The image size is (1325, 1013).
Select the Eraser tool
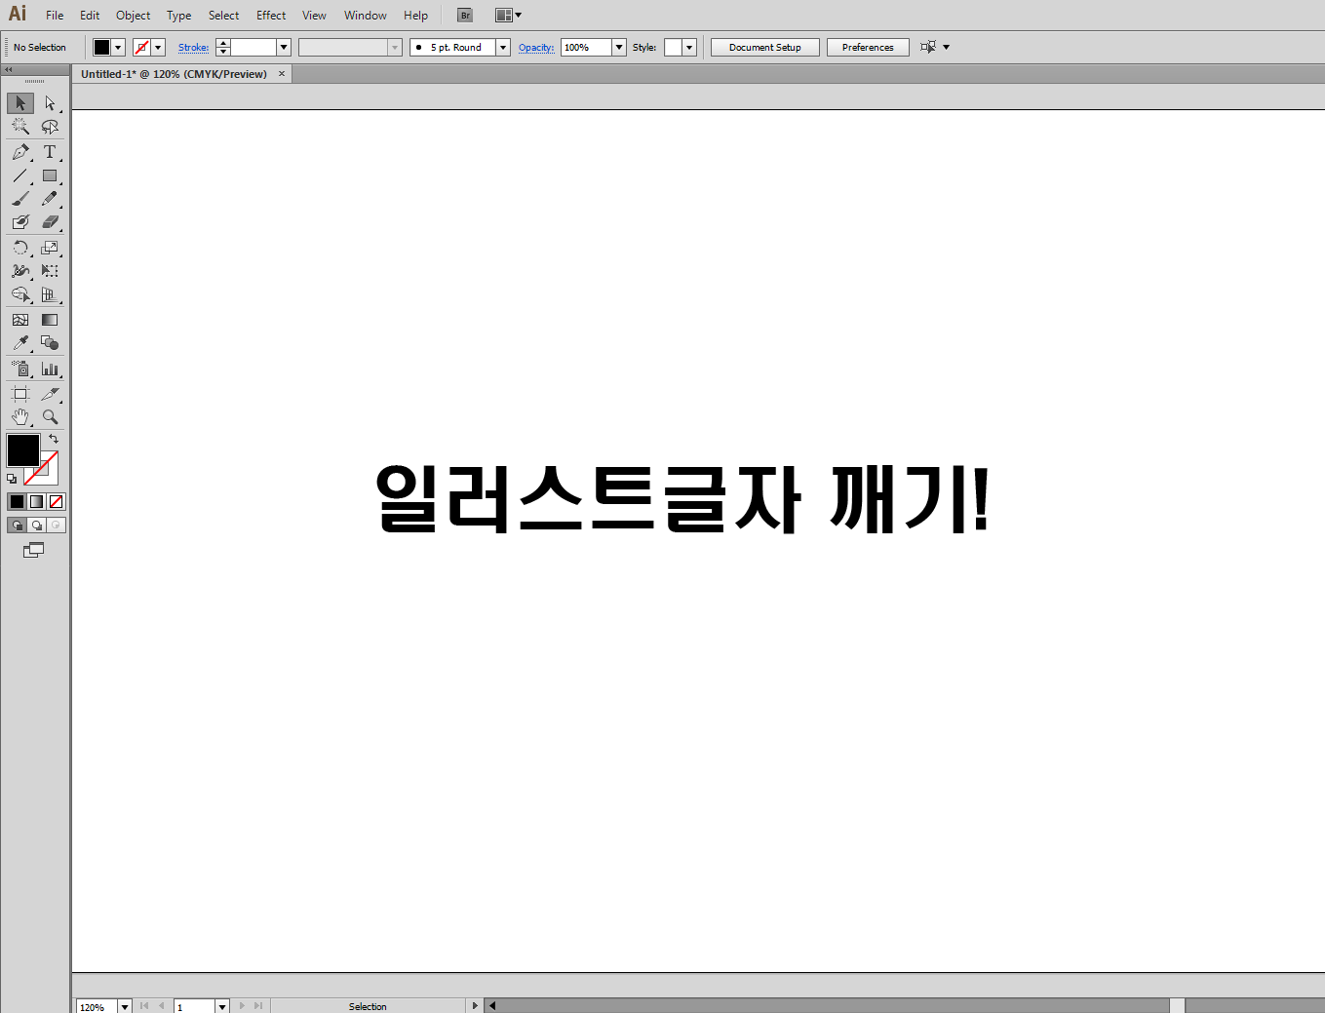[x=50, y=222]
